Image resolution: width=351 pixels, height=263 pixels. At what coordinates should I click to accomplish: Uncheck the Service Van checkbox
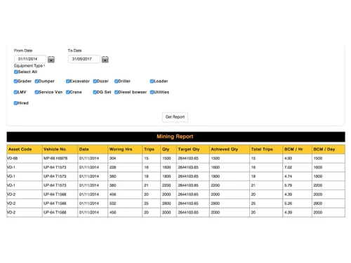(x=37, y=92)
